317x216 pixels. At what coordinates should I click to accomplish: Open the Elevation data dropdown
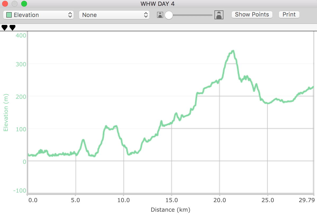click(x=38, y=15)
